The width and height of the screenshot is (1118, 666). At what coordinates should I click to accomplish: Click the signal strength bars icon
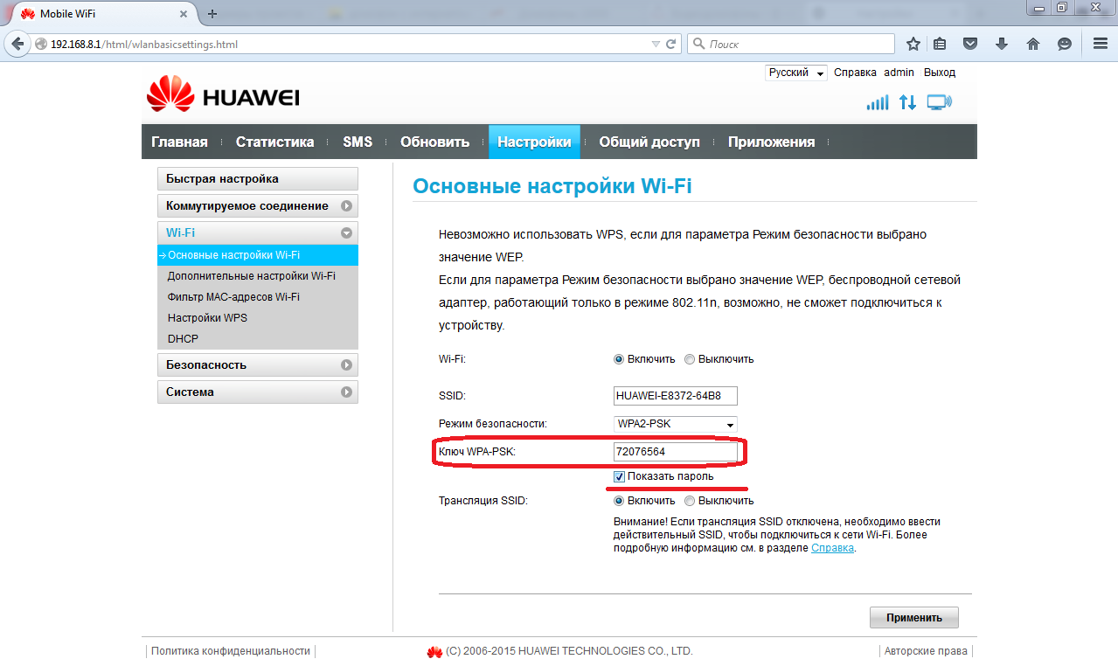[877, 103]
